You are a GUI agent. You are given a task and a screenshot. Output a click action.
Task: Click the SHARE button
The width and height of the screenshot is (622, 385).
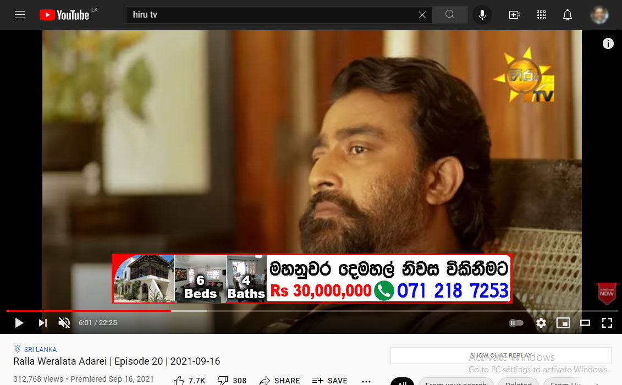[279, 381]
